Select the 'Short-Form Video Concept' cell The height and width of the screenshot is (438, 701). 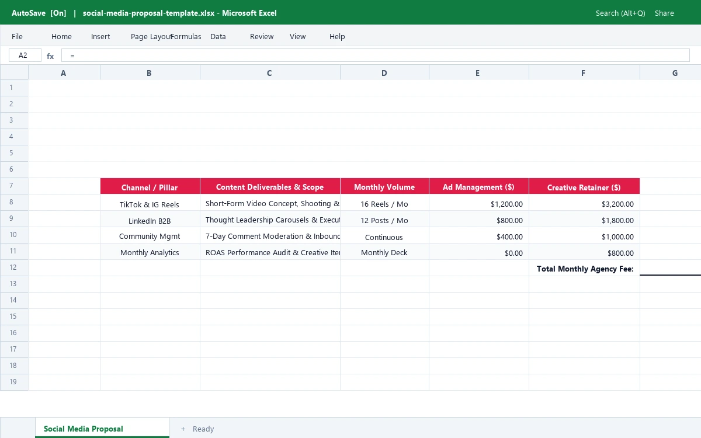(x=270, y=203)
